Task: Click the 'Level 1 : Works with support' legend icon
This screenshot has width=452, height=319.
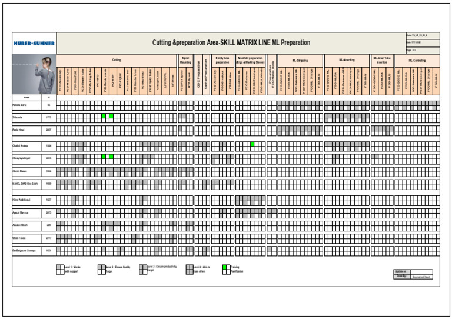Action: click(x=60, y=270)
